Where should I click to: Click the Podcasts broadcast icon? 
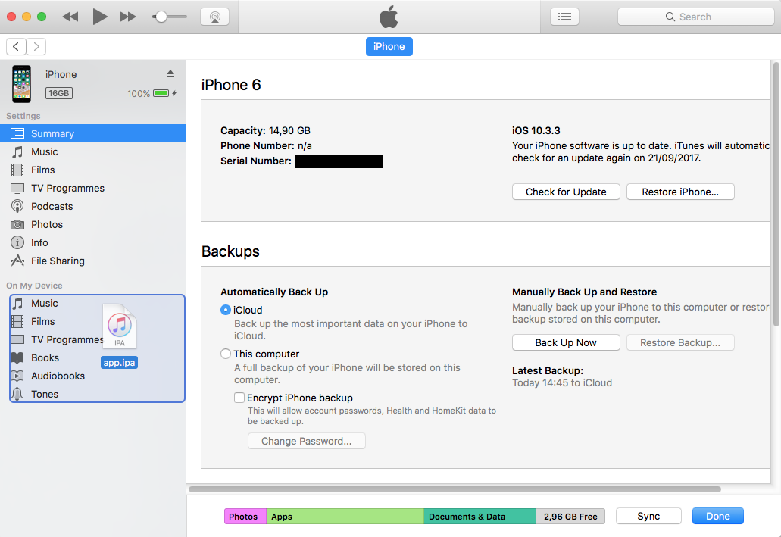pos(17,206)
